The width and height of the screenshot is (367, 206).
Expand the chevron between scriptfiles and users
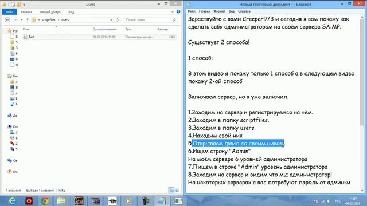pyautogui.click(x=58, y=20)
